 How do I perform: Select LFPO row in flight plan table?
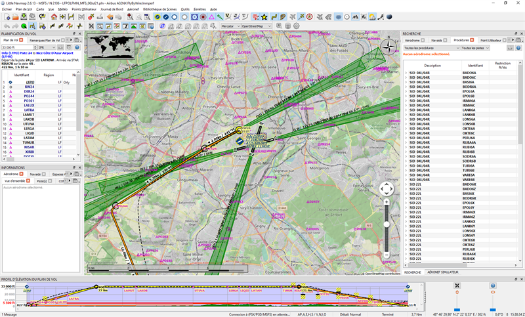point(39,82)
